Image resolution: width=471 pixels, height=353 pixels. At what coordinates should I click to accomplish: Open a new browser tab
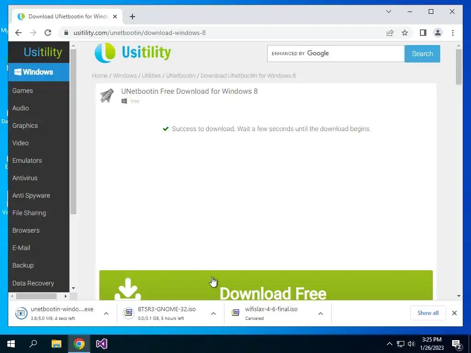(132, 17)
